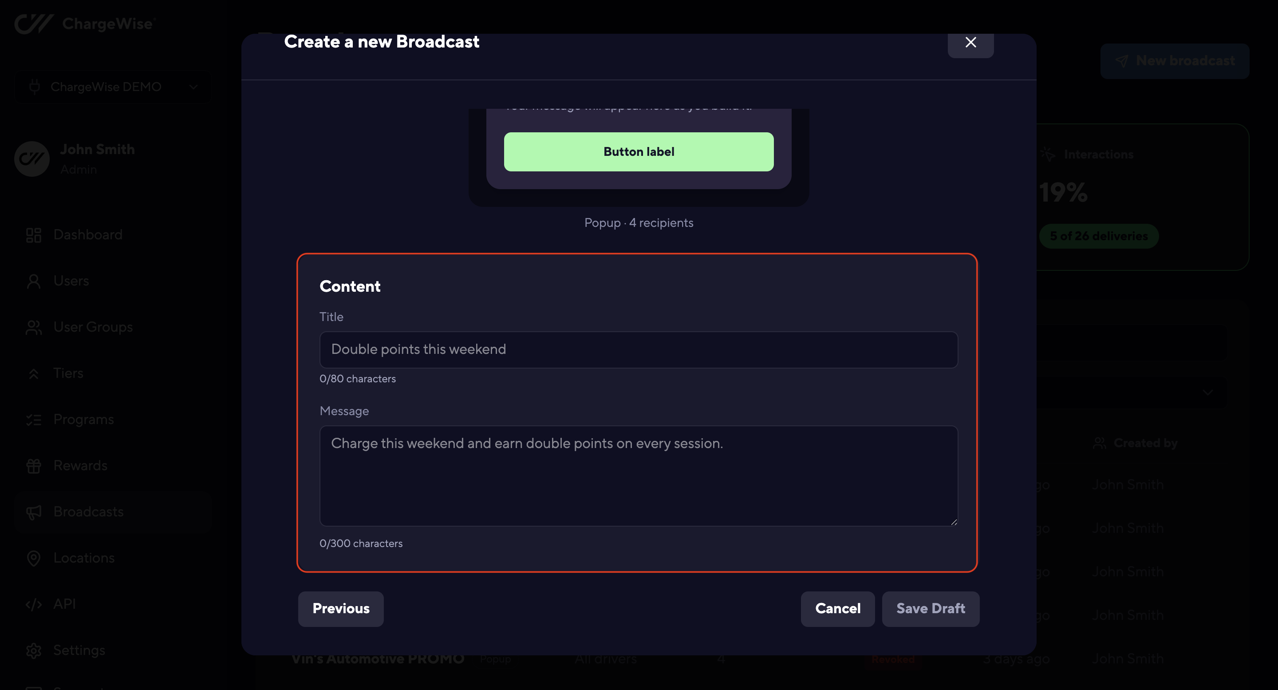The image size is (1278, 690).
Task: Click the Rewards gift icon
Action: [x=33, y=466]
